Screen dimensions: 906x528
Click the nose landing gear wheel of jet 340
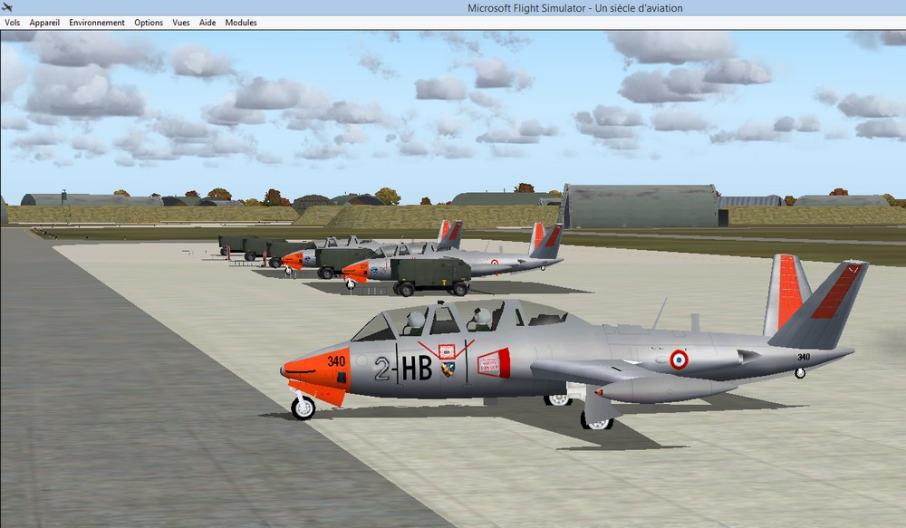(x=303, y=408)
